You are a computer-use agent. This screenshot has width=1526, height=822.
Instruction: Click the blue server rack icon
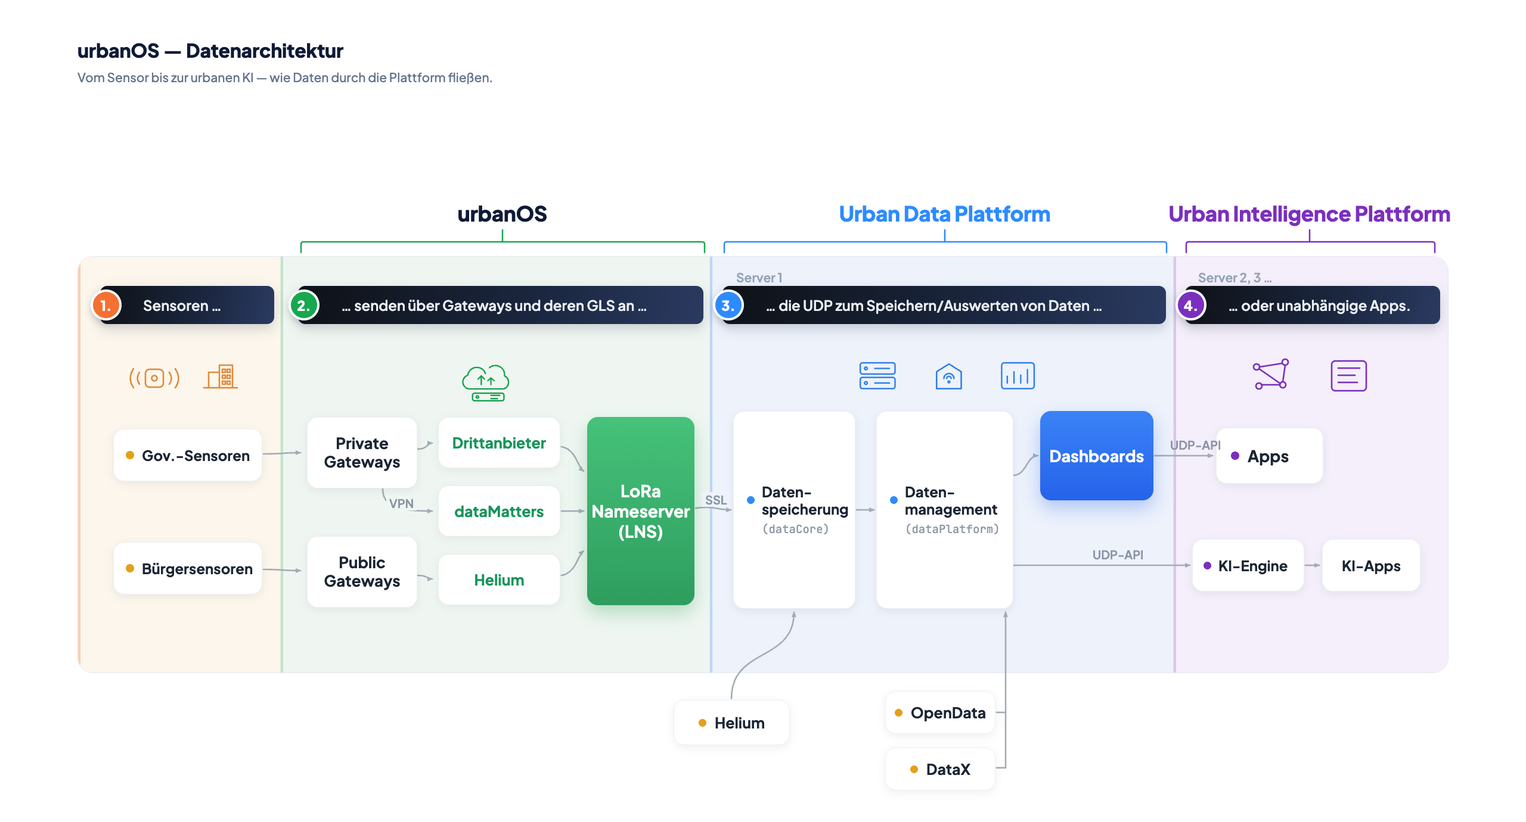(877, 376)
